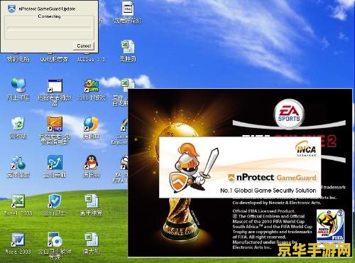
Task: Launch the Word 2003 shortcut
Action: coord(18,240)
